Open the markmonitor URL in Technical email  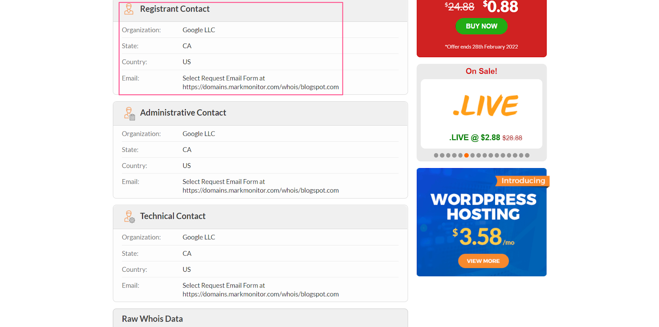pos(260,294)
